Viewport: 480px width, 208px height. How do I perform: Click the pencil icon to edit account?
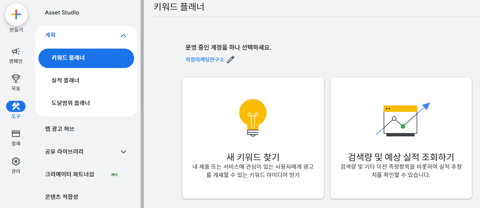(x=230, y=60)
